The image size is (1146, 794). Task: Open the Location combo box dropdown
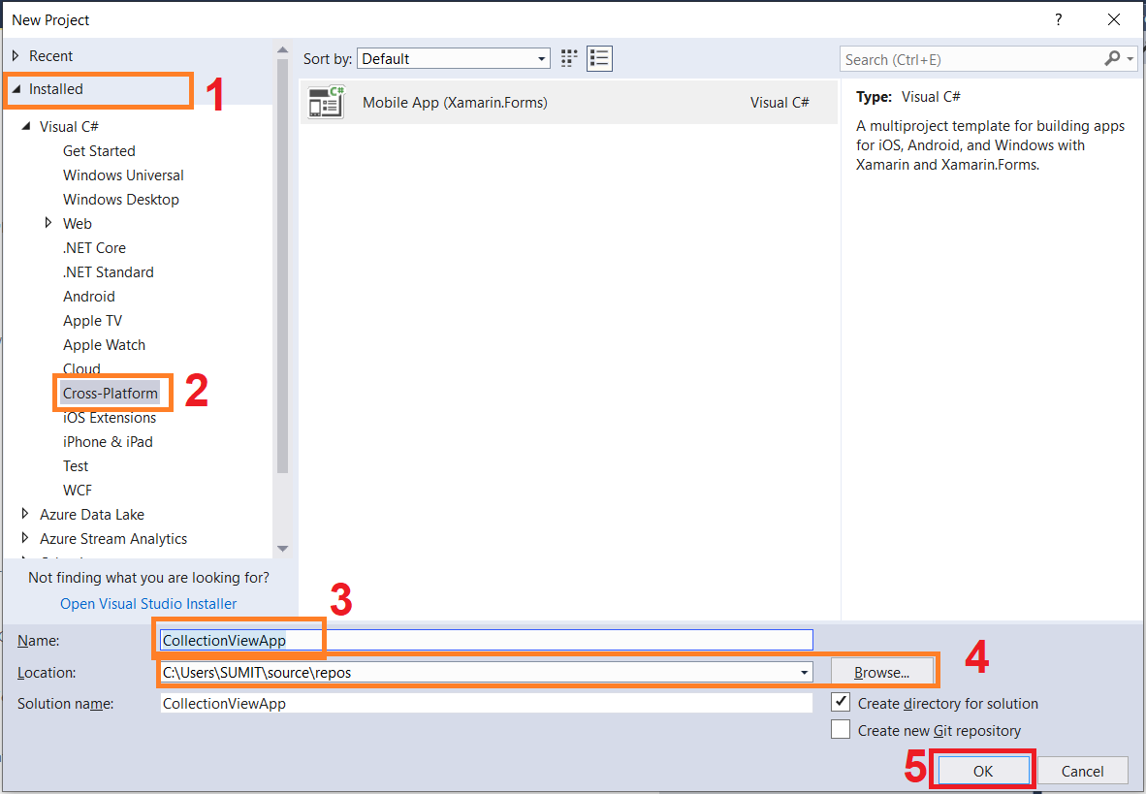click(804, 672)
